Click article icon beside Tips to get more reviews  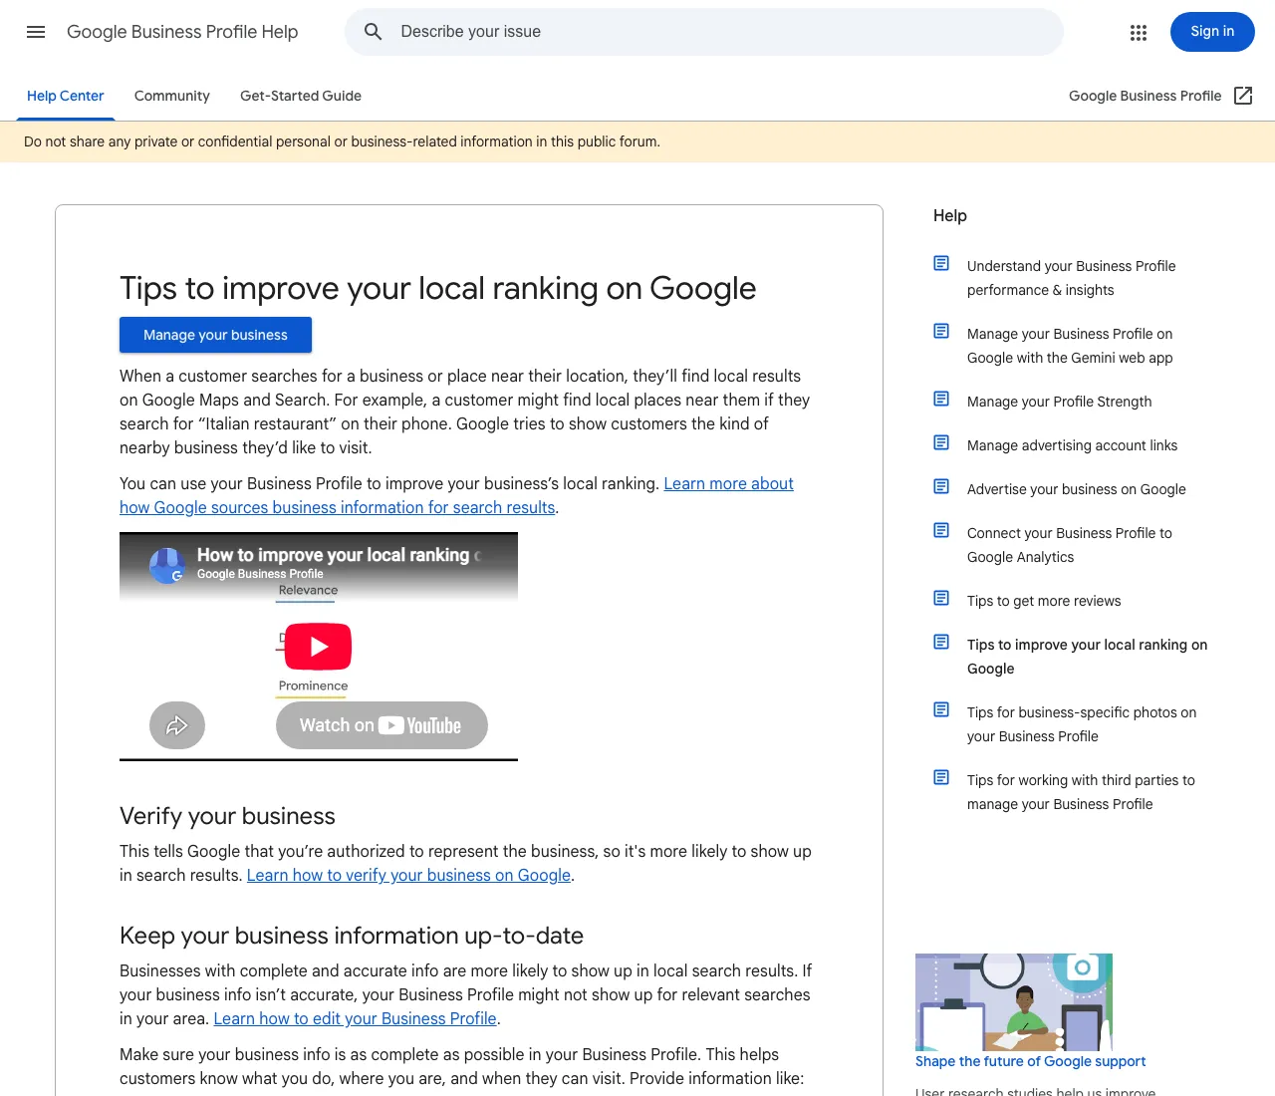coord(941,598)
